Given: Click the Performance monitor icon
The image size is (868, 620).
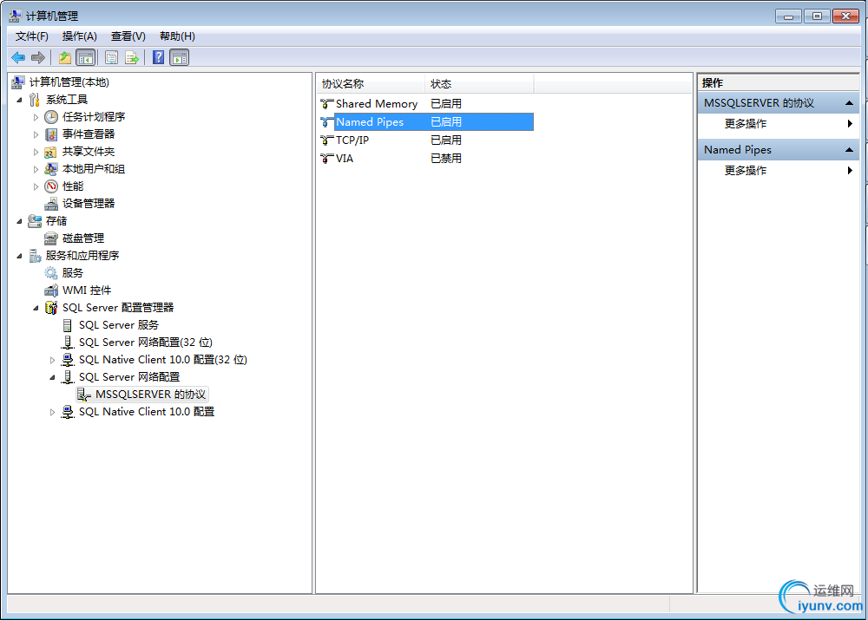Looking at the screenshot, I should 51,186.
